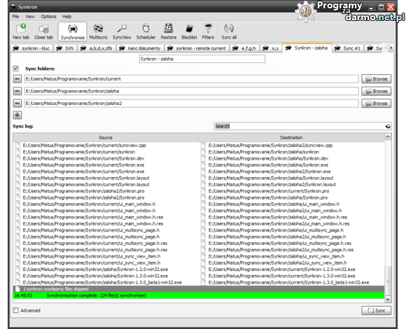Open the Blacklist tool
The height and width of the screenshot is (329, 406).
point(189,31)
